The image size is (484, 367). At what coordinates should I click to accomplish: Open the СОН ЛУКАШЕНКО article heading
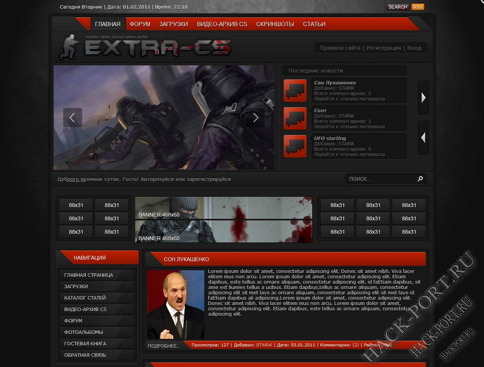click(186, 259)
